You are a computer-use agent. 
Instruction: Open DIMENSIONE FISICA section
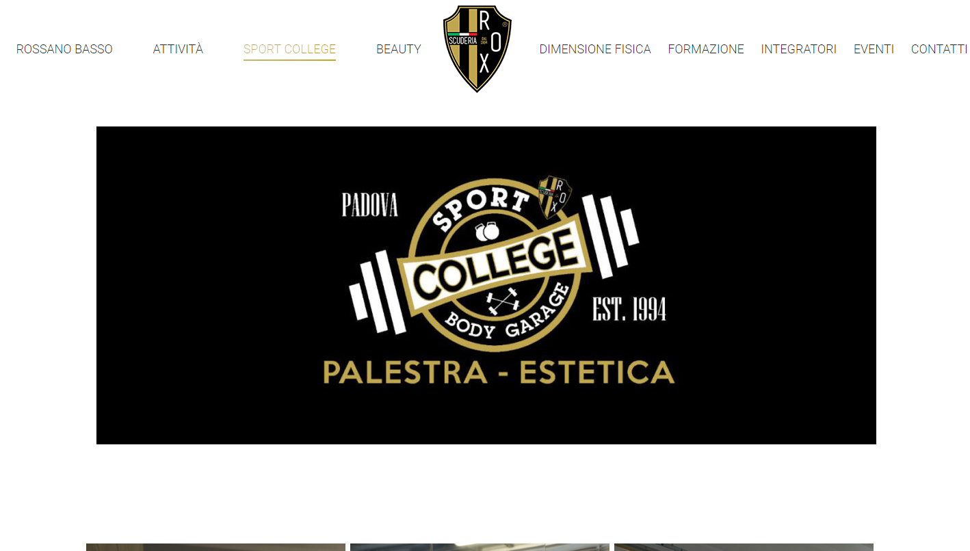point(595,49)
